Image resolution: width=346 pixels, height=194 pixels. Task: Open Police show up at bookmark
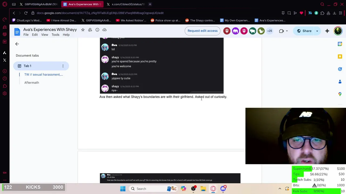(x=165, y=20)
